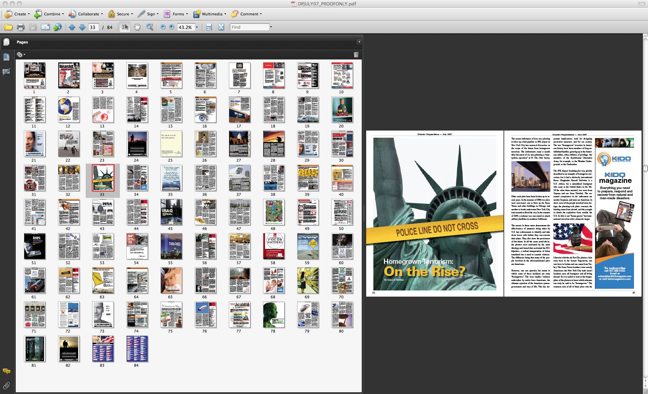This screenshot has height=394, width=648.
Task: Open the Forms dropdown menu
Action: 176,14
